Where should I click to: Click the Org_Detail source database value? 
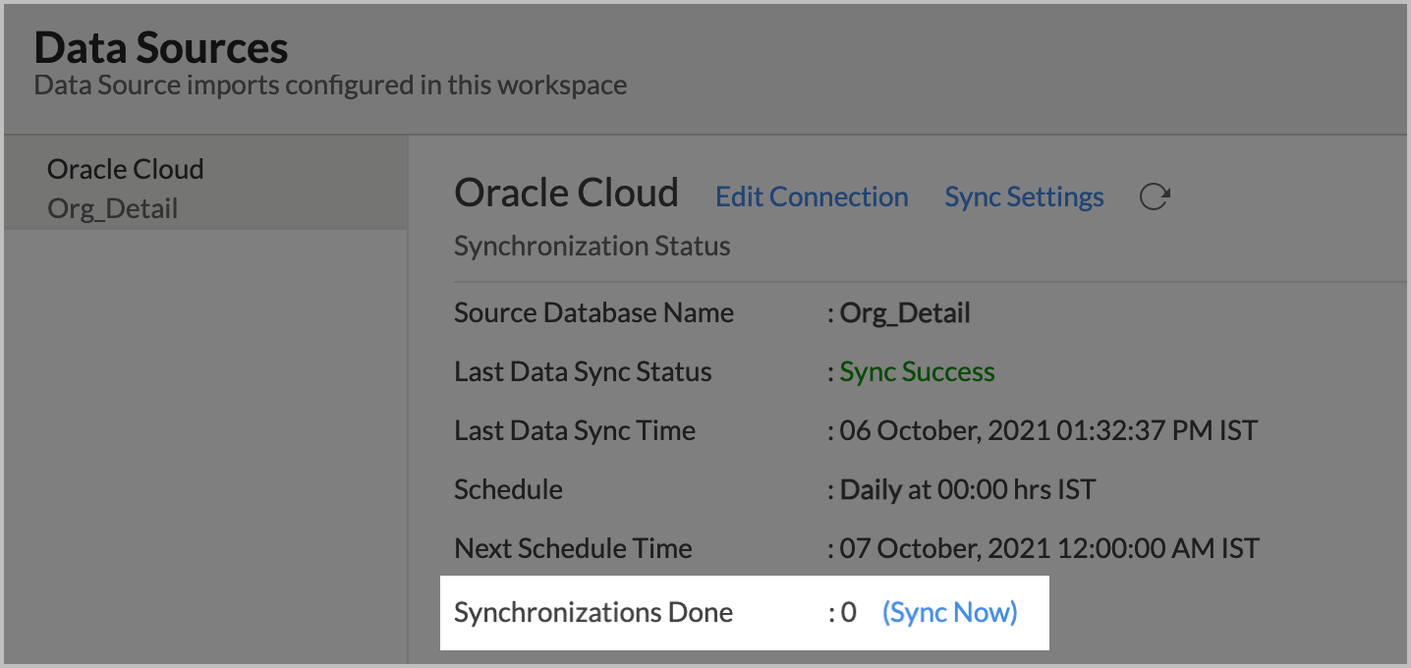click(905, 313)
